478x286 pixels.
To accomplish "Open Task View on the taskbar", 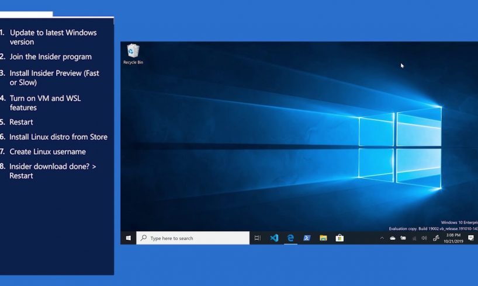I will click(x=258, y=238).
